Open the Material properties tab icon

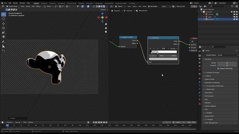pos(199,99)
